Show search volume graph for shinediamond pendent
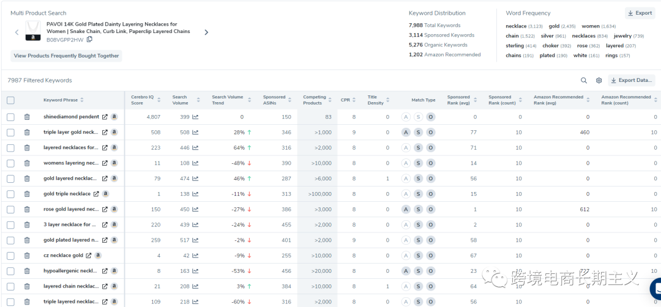 coord(195,117)
